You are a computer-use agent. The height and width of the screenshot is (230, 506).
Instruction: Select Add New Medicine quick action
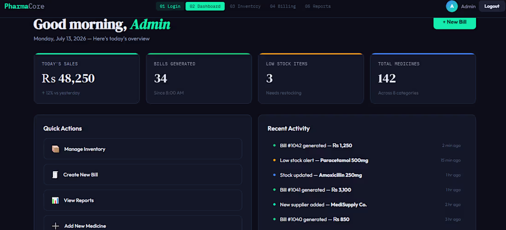tap(143, 223)
